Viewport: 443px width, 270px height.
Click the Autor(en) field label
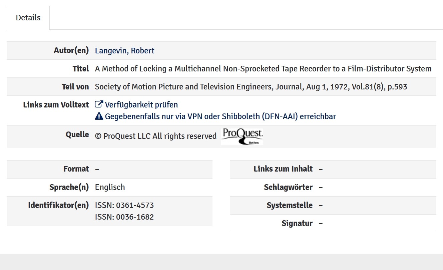click(71, 51)
